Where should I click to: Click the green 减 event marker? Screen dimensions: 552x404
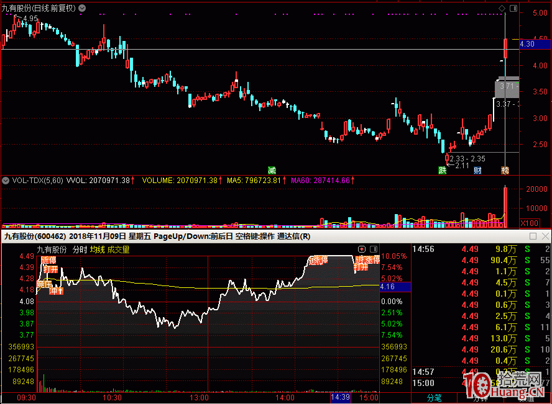pyautogui.click(x=272, y=170)
